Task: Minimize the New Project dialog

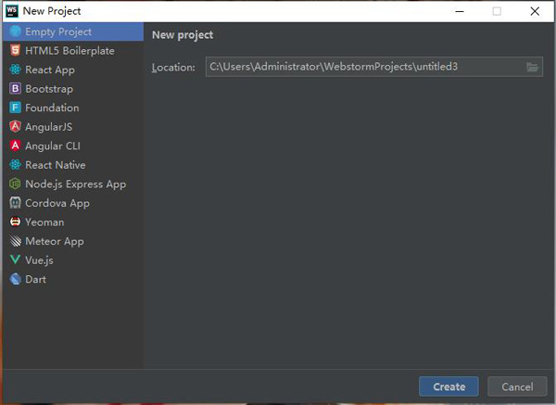Action: click(x=460, y=11)
